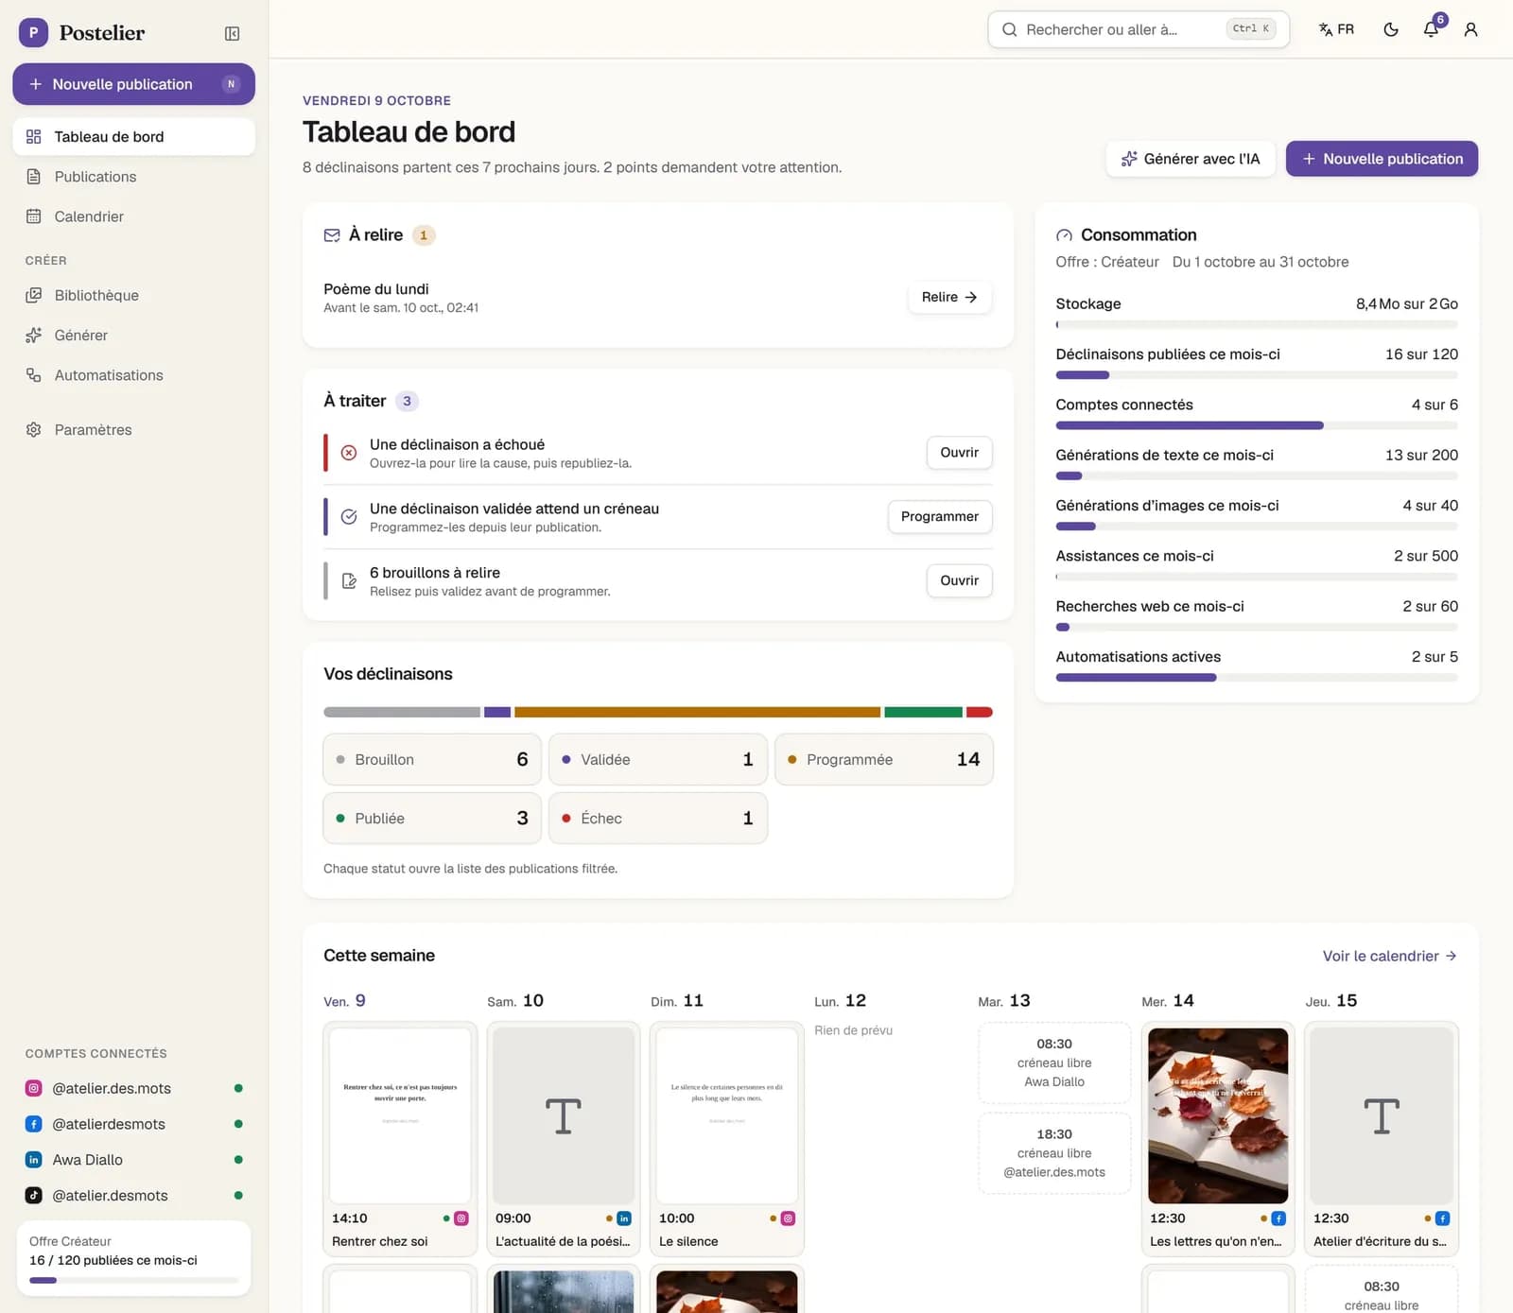Click the Postelier logo icon
This screenshot has width=1513, height=1313.
click(x=34, y=33)
